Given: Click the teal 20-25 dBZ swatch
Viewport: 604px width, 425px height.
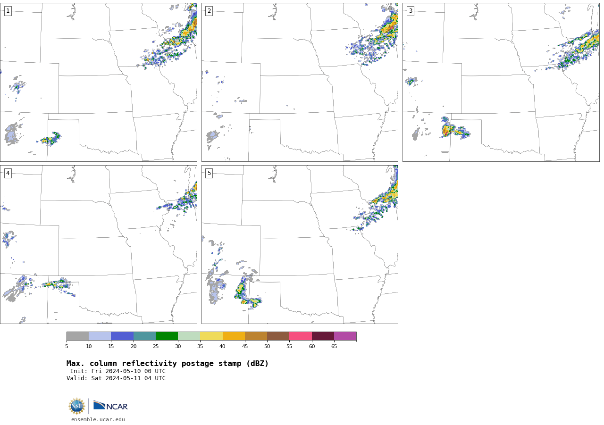Looking at the screenshot, I should 144,336.
